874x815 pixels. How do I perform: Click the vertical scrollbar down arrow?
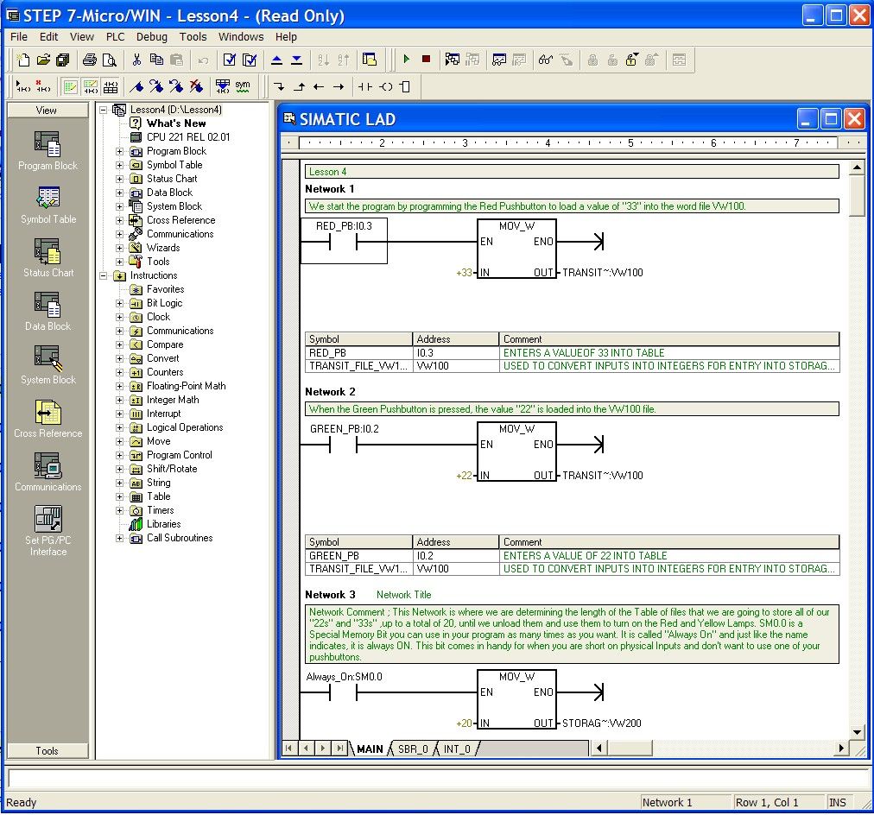(857, 731)
